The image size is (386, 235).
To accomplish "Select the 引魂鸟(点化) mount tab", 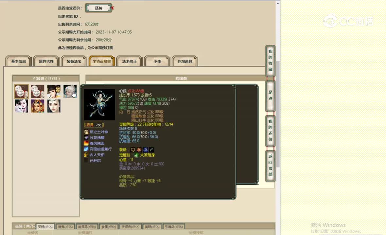I will [x=174, y=227].
